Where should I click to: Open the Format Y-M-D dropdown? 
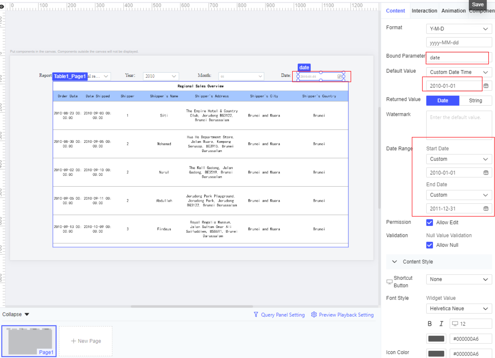(x=459, y=29)
